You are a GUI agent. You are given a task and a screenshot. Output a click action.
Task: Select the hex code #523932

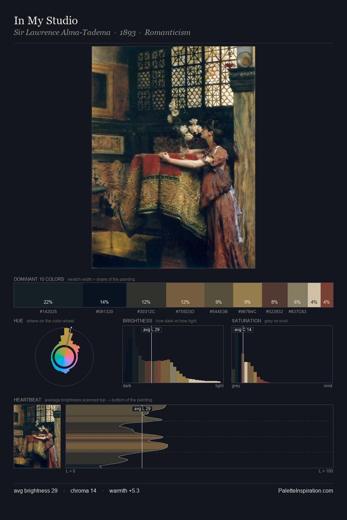[x=274, y=312]
